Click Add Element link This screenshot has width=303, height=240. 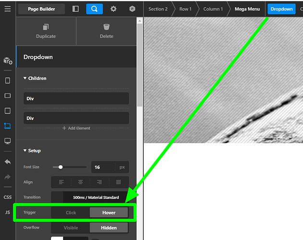(x=76, y=128)
